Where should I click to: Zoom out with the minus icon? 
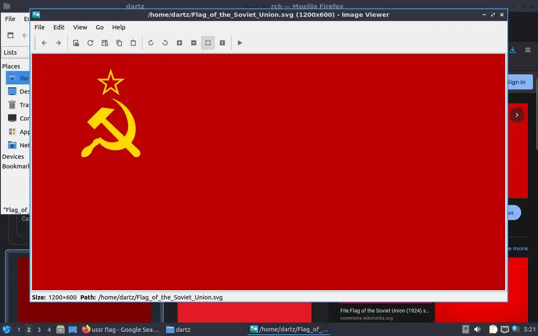[194, 43]
